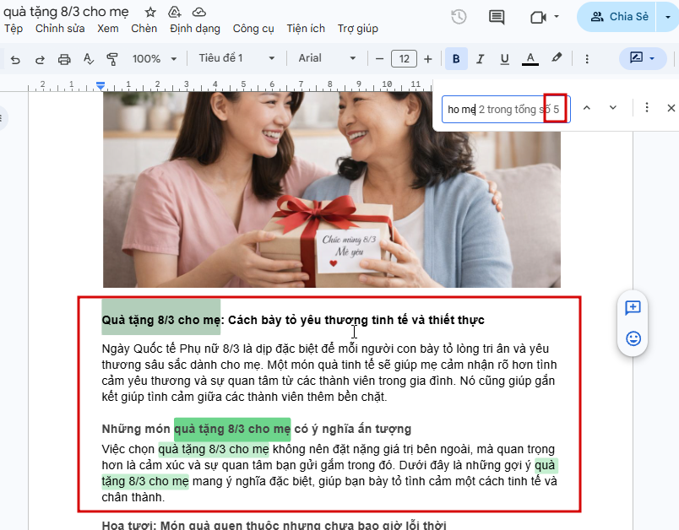Expand video call options arrow
This screenshot has width=679, height=530.
click(x=557, y=17)
